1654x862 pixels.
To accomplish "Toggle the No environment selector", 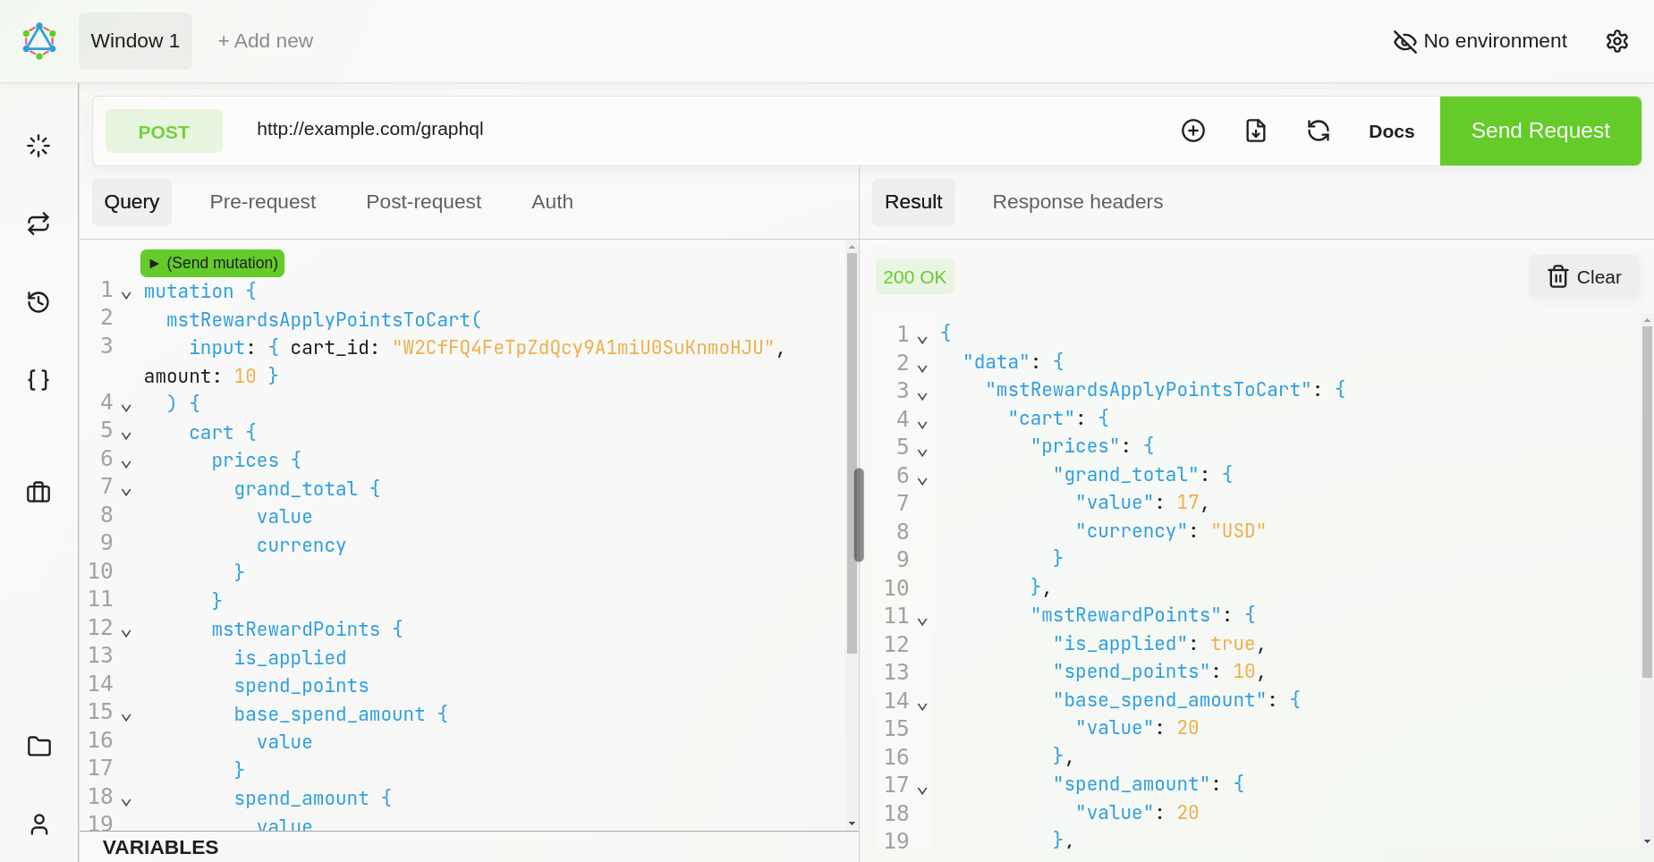I will coord(1480,41).
